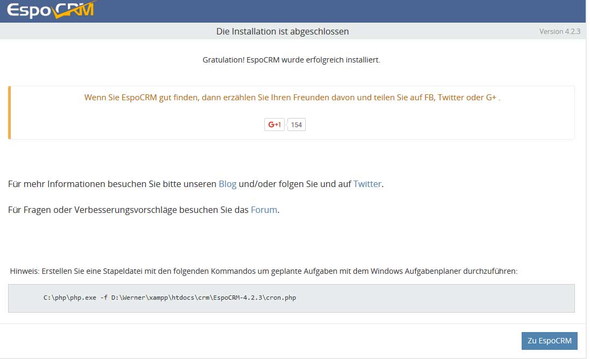Click the 154 share count badge

pos(296,124)
